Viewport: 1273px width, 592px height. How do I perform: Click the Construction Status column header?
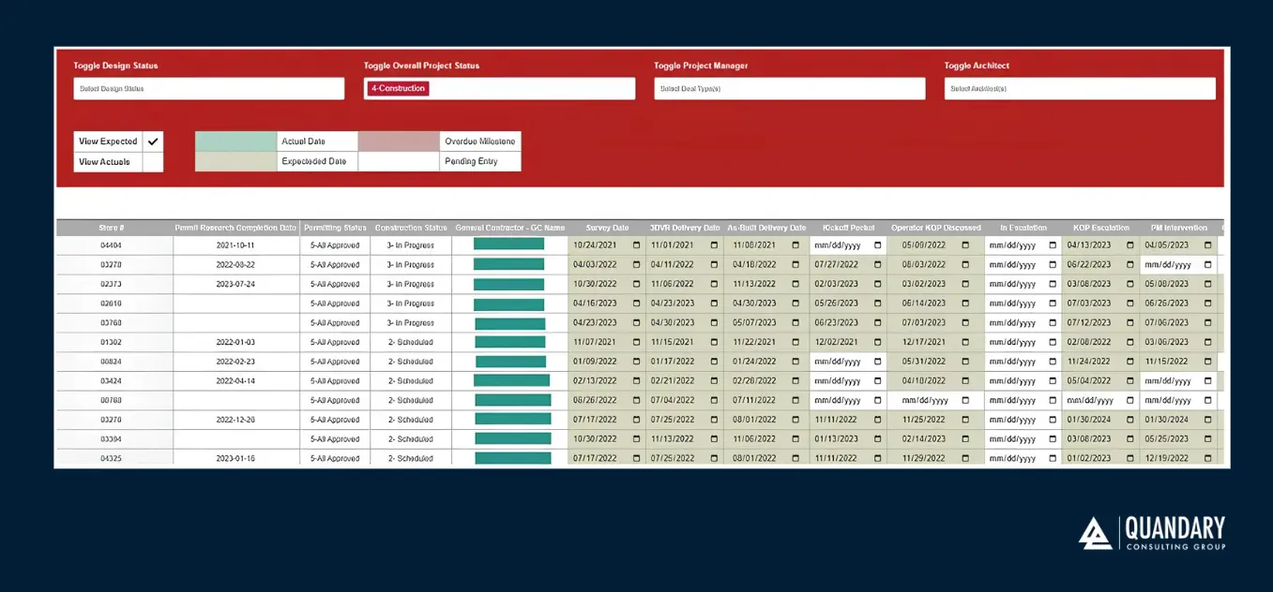point(411,228)
